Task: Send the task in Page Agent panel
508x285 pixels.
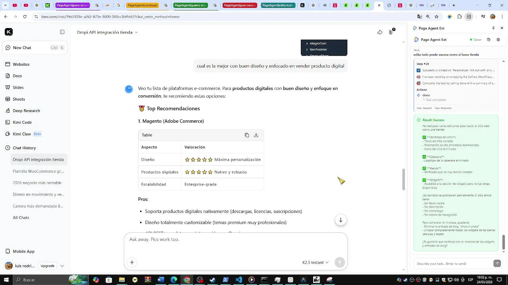Action: coord(497,263)
